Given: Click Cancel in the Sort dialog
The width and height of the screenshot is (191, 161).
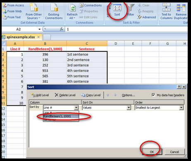Looking at the screenshot, I should point(174,152).
